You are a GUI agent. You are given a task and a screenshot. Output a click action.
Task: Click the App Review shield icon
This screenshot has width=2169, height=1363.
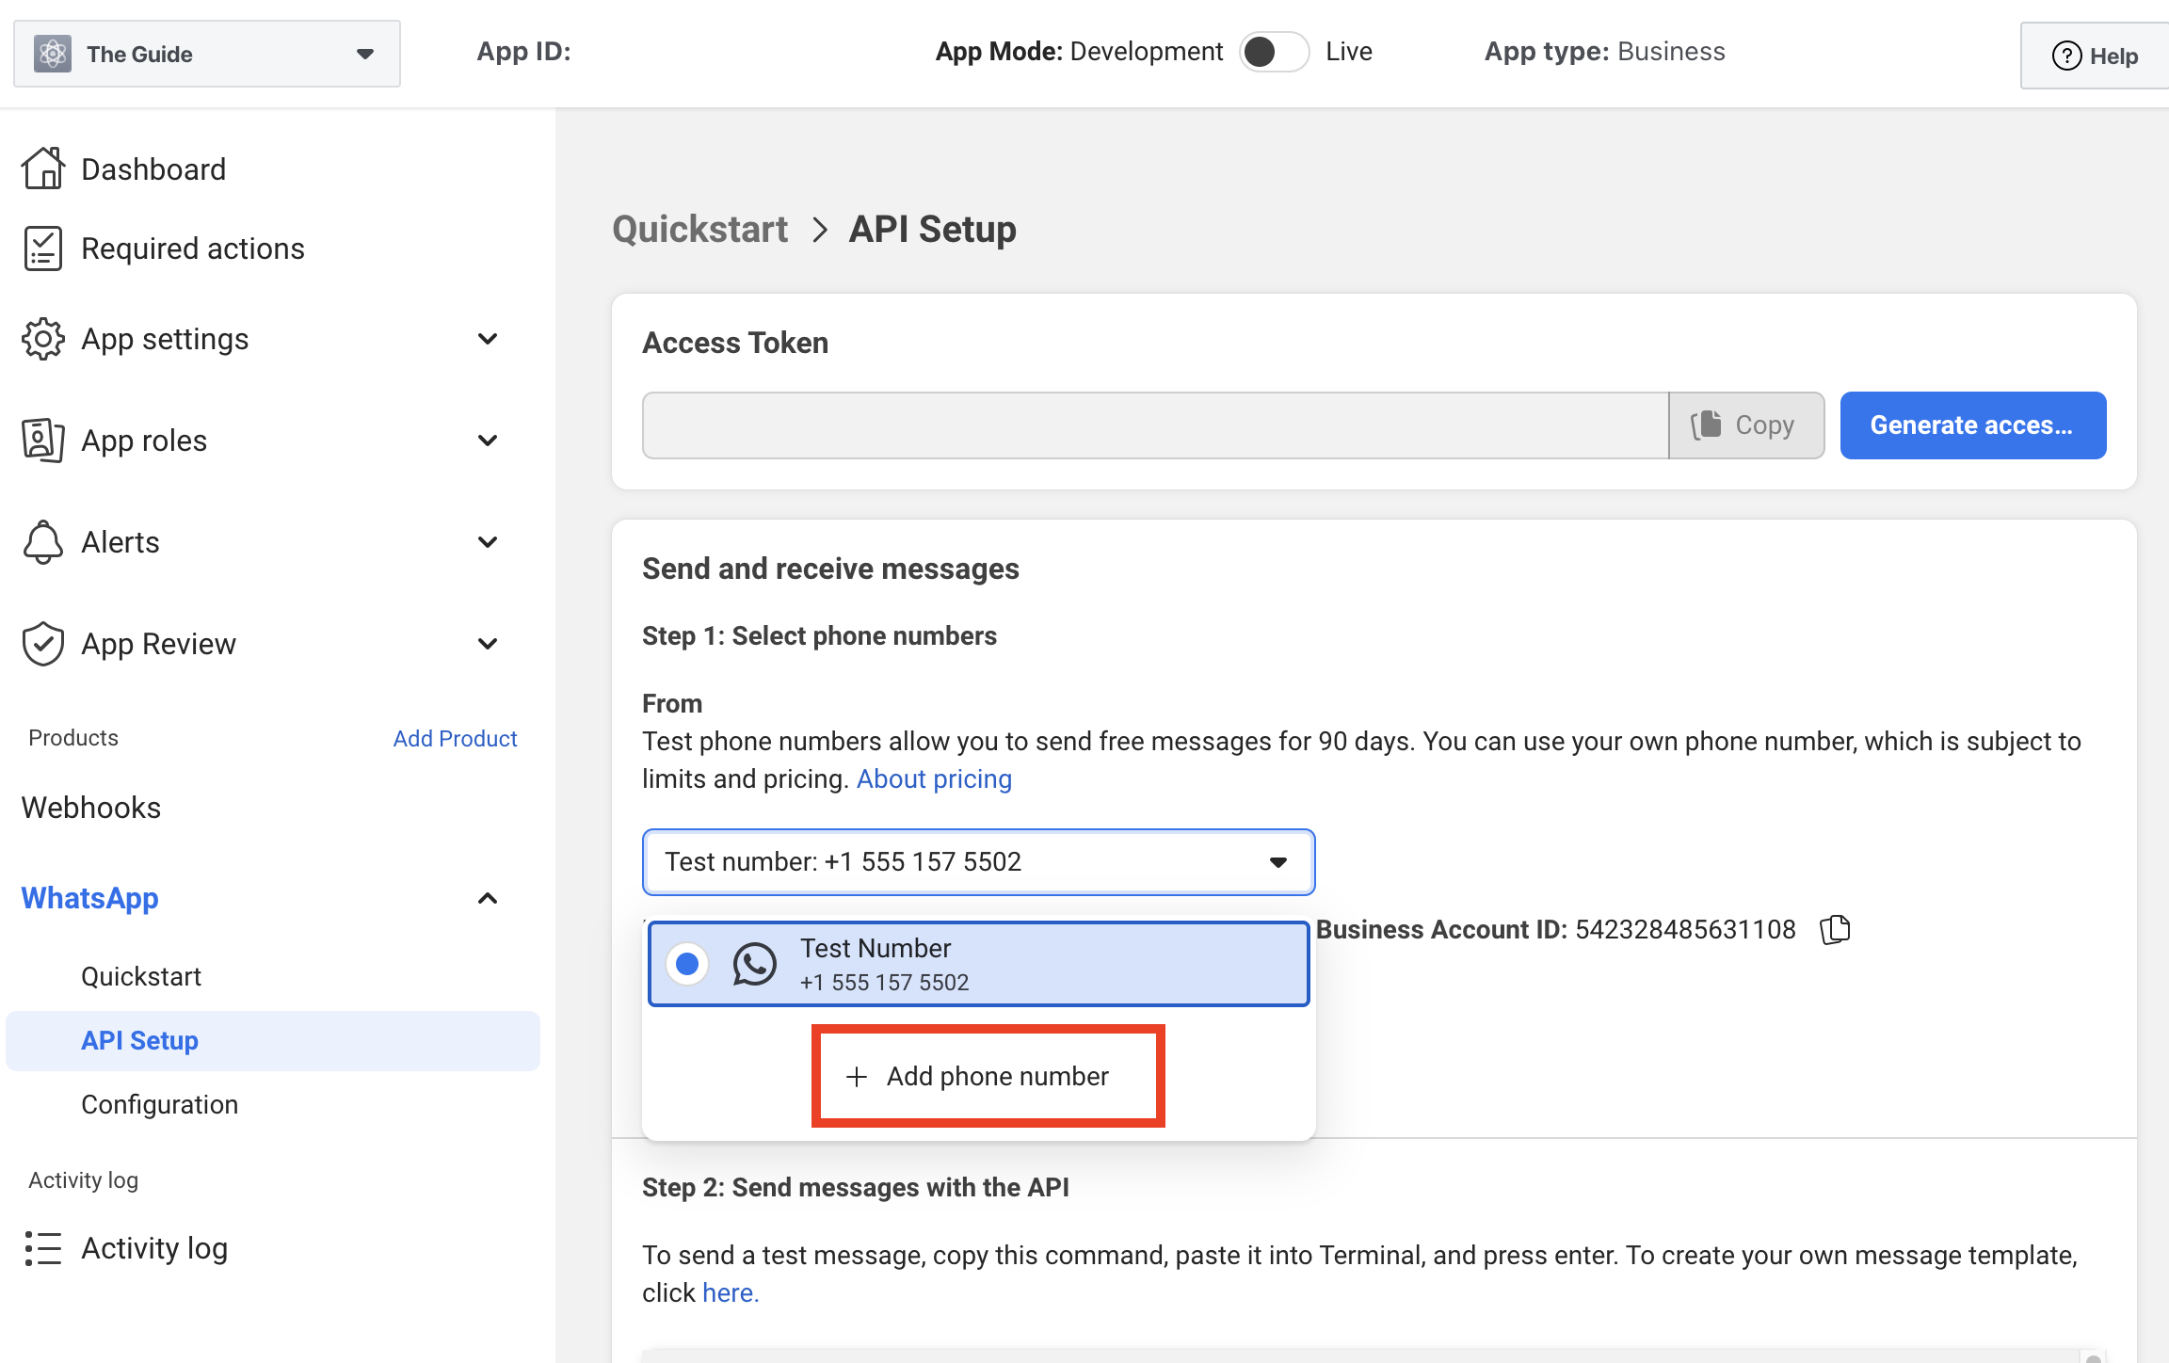pyautogui.click(x=43, y=644)
